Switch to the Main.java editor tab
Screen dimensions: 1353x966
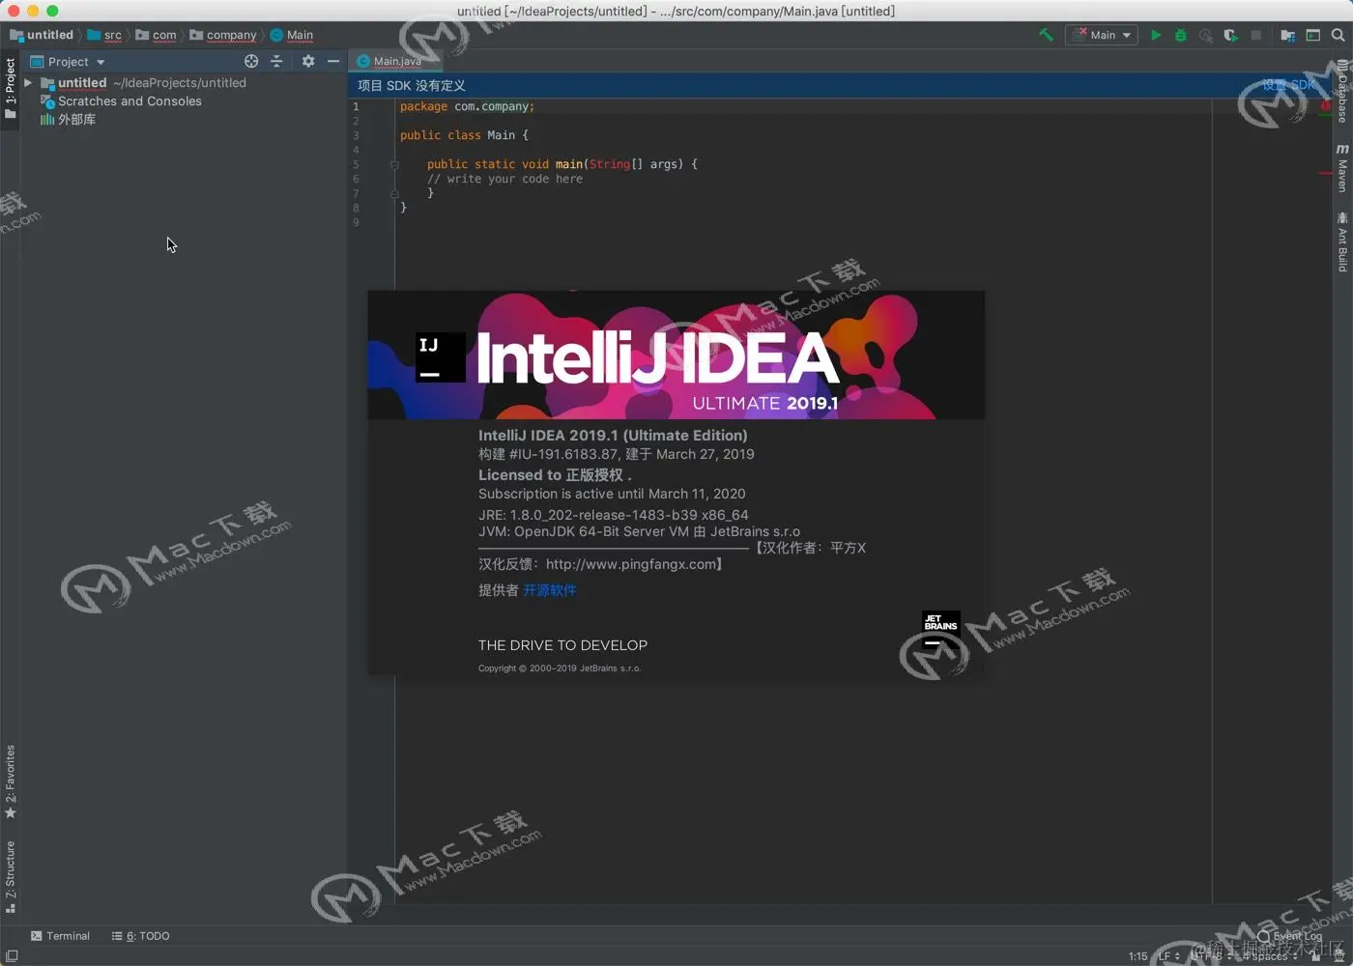[396, 61]
